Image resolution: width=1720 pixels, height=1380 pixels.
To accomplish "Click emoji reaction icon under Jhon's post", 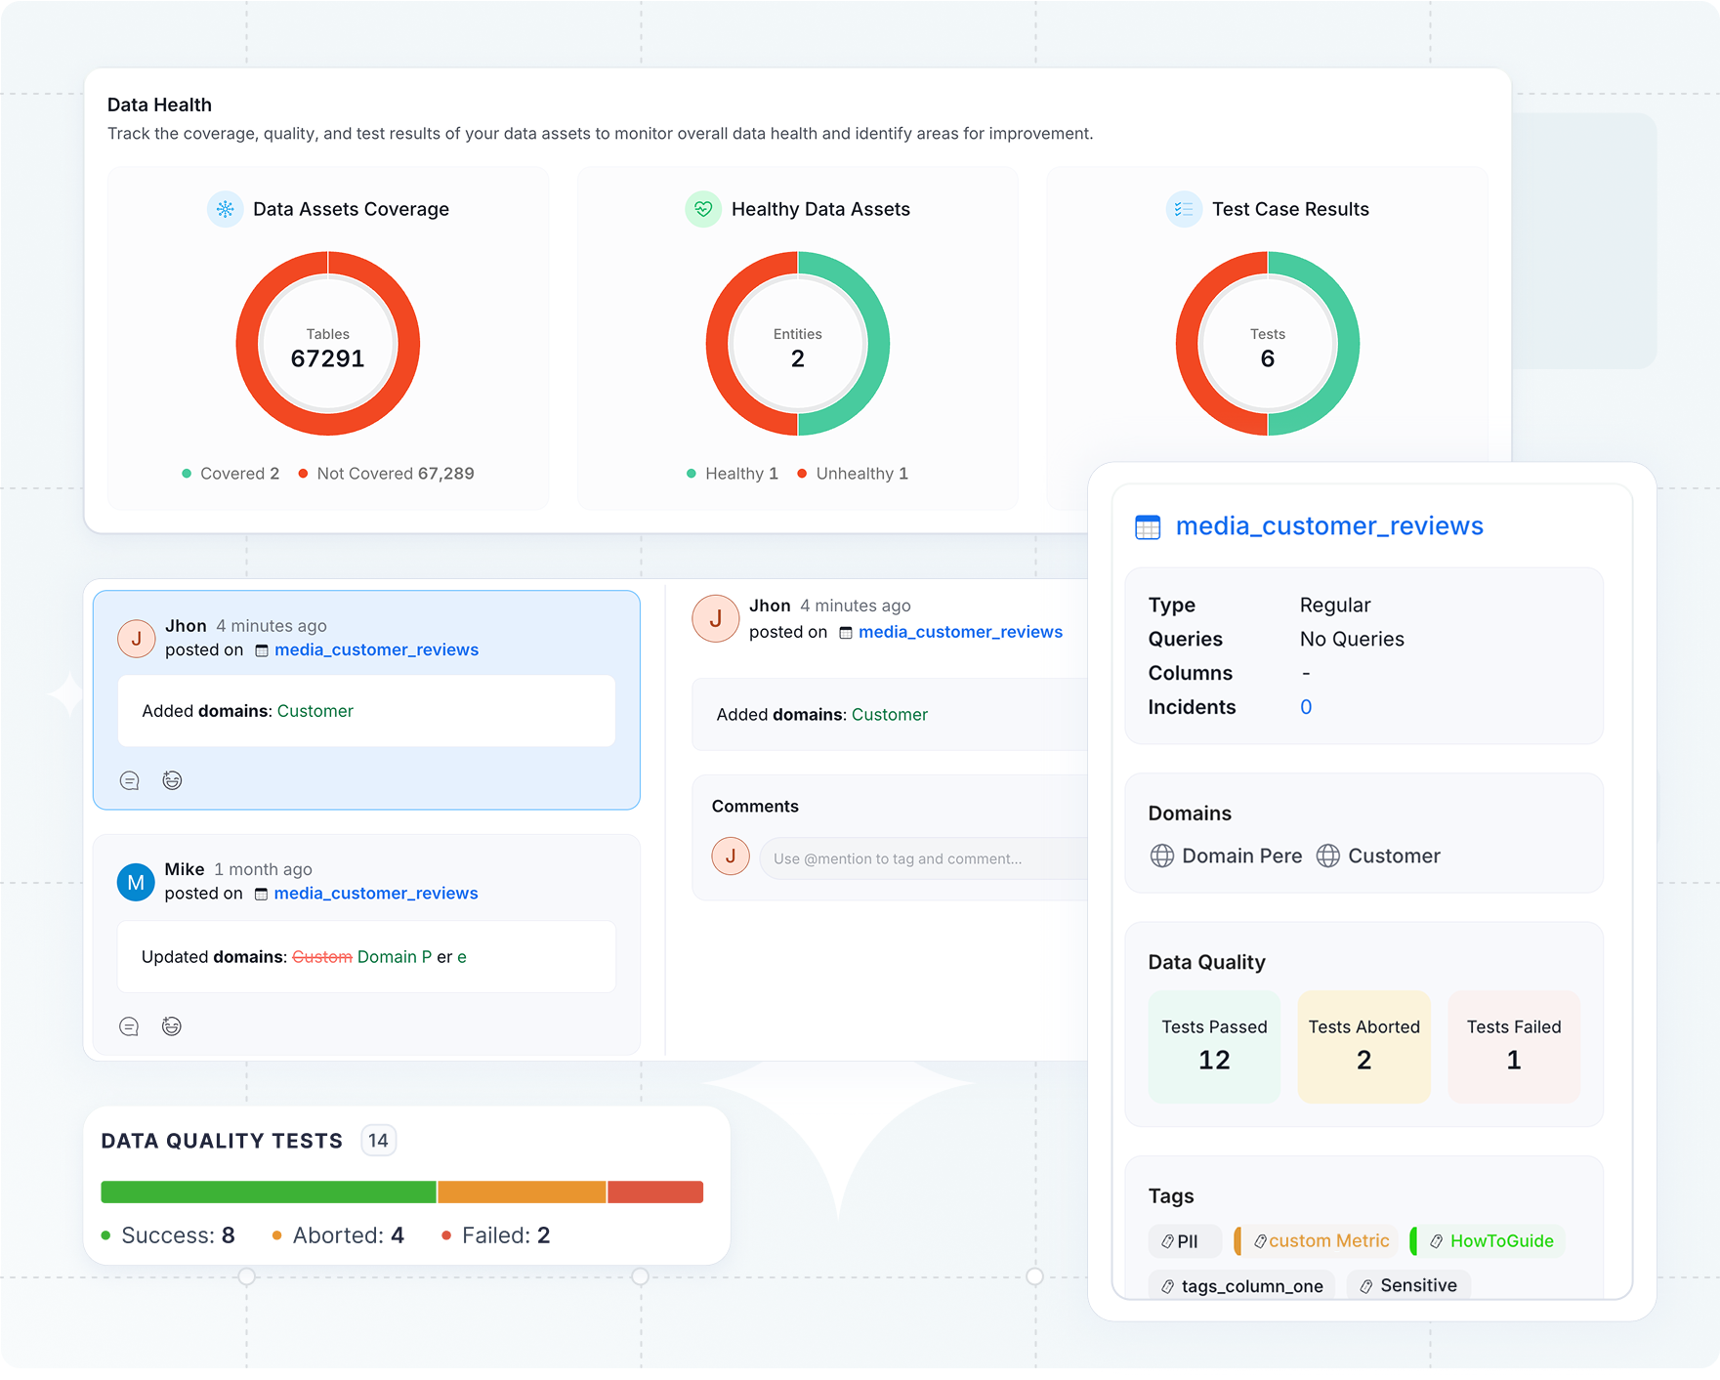I will pos(172,780).
